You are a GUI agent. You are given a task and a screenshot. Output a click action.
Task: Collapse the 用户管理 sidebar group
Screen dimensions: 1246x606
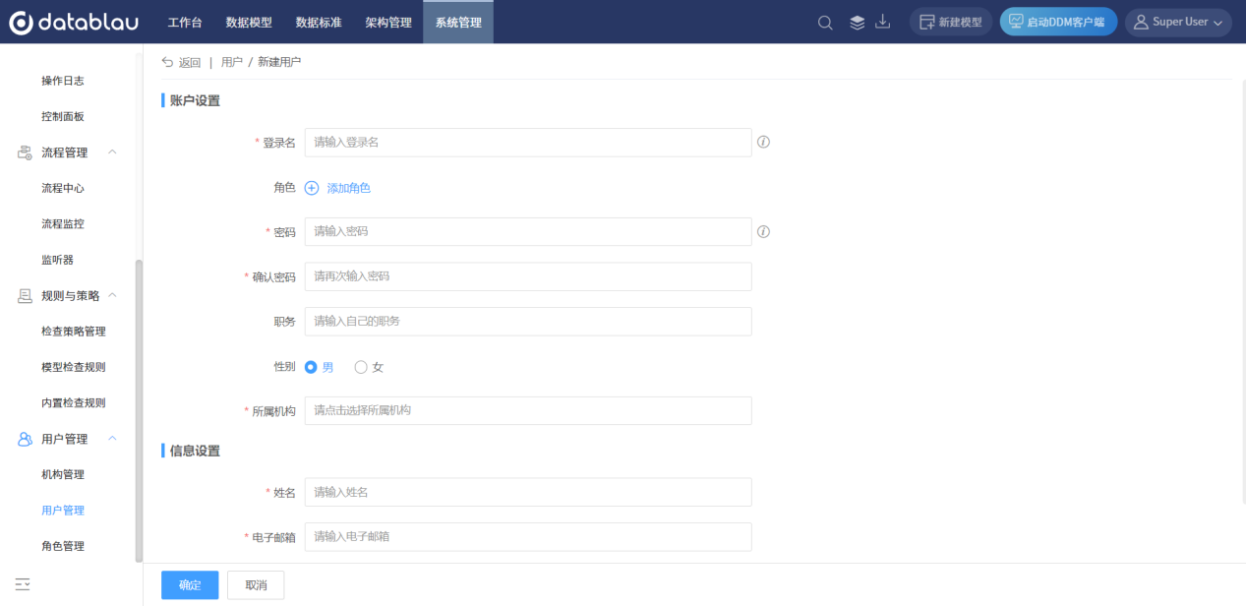(x=112, y=439)
